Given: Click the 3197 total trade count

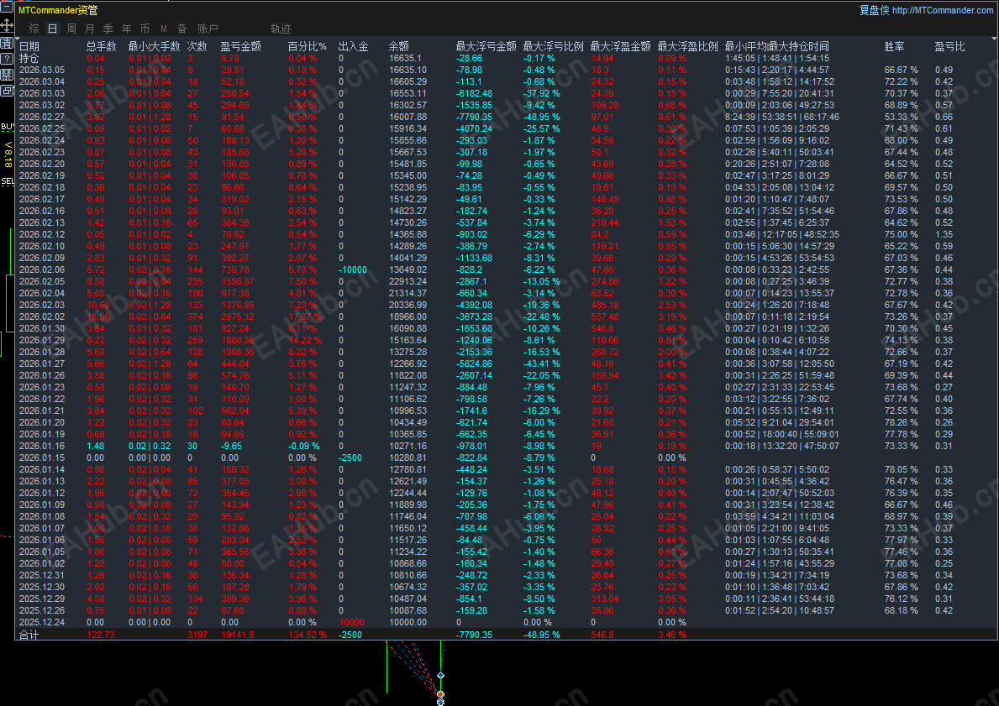Looking at the screenshot, I should [x=197, y=635].
